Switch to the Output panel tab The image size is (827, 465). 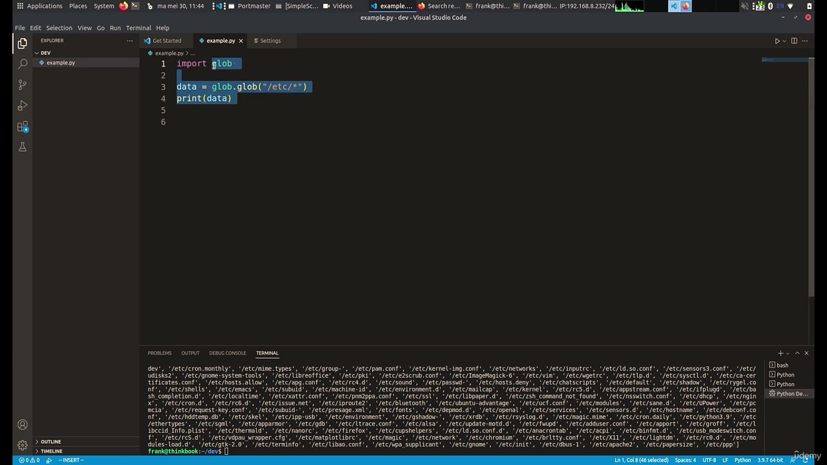coord(191,353)
